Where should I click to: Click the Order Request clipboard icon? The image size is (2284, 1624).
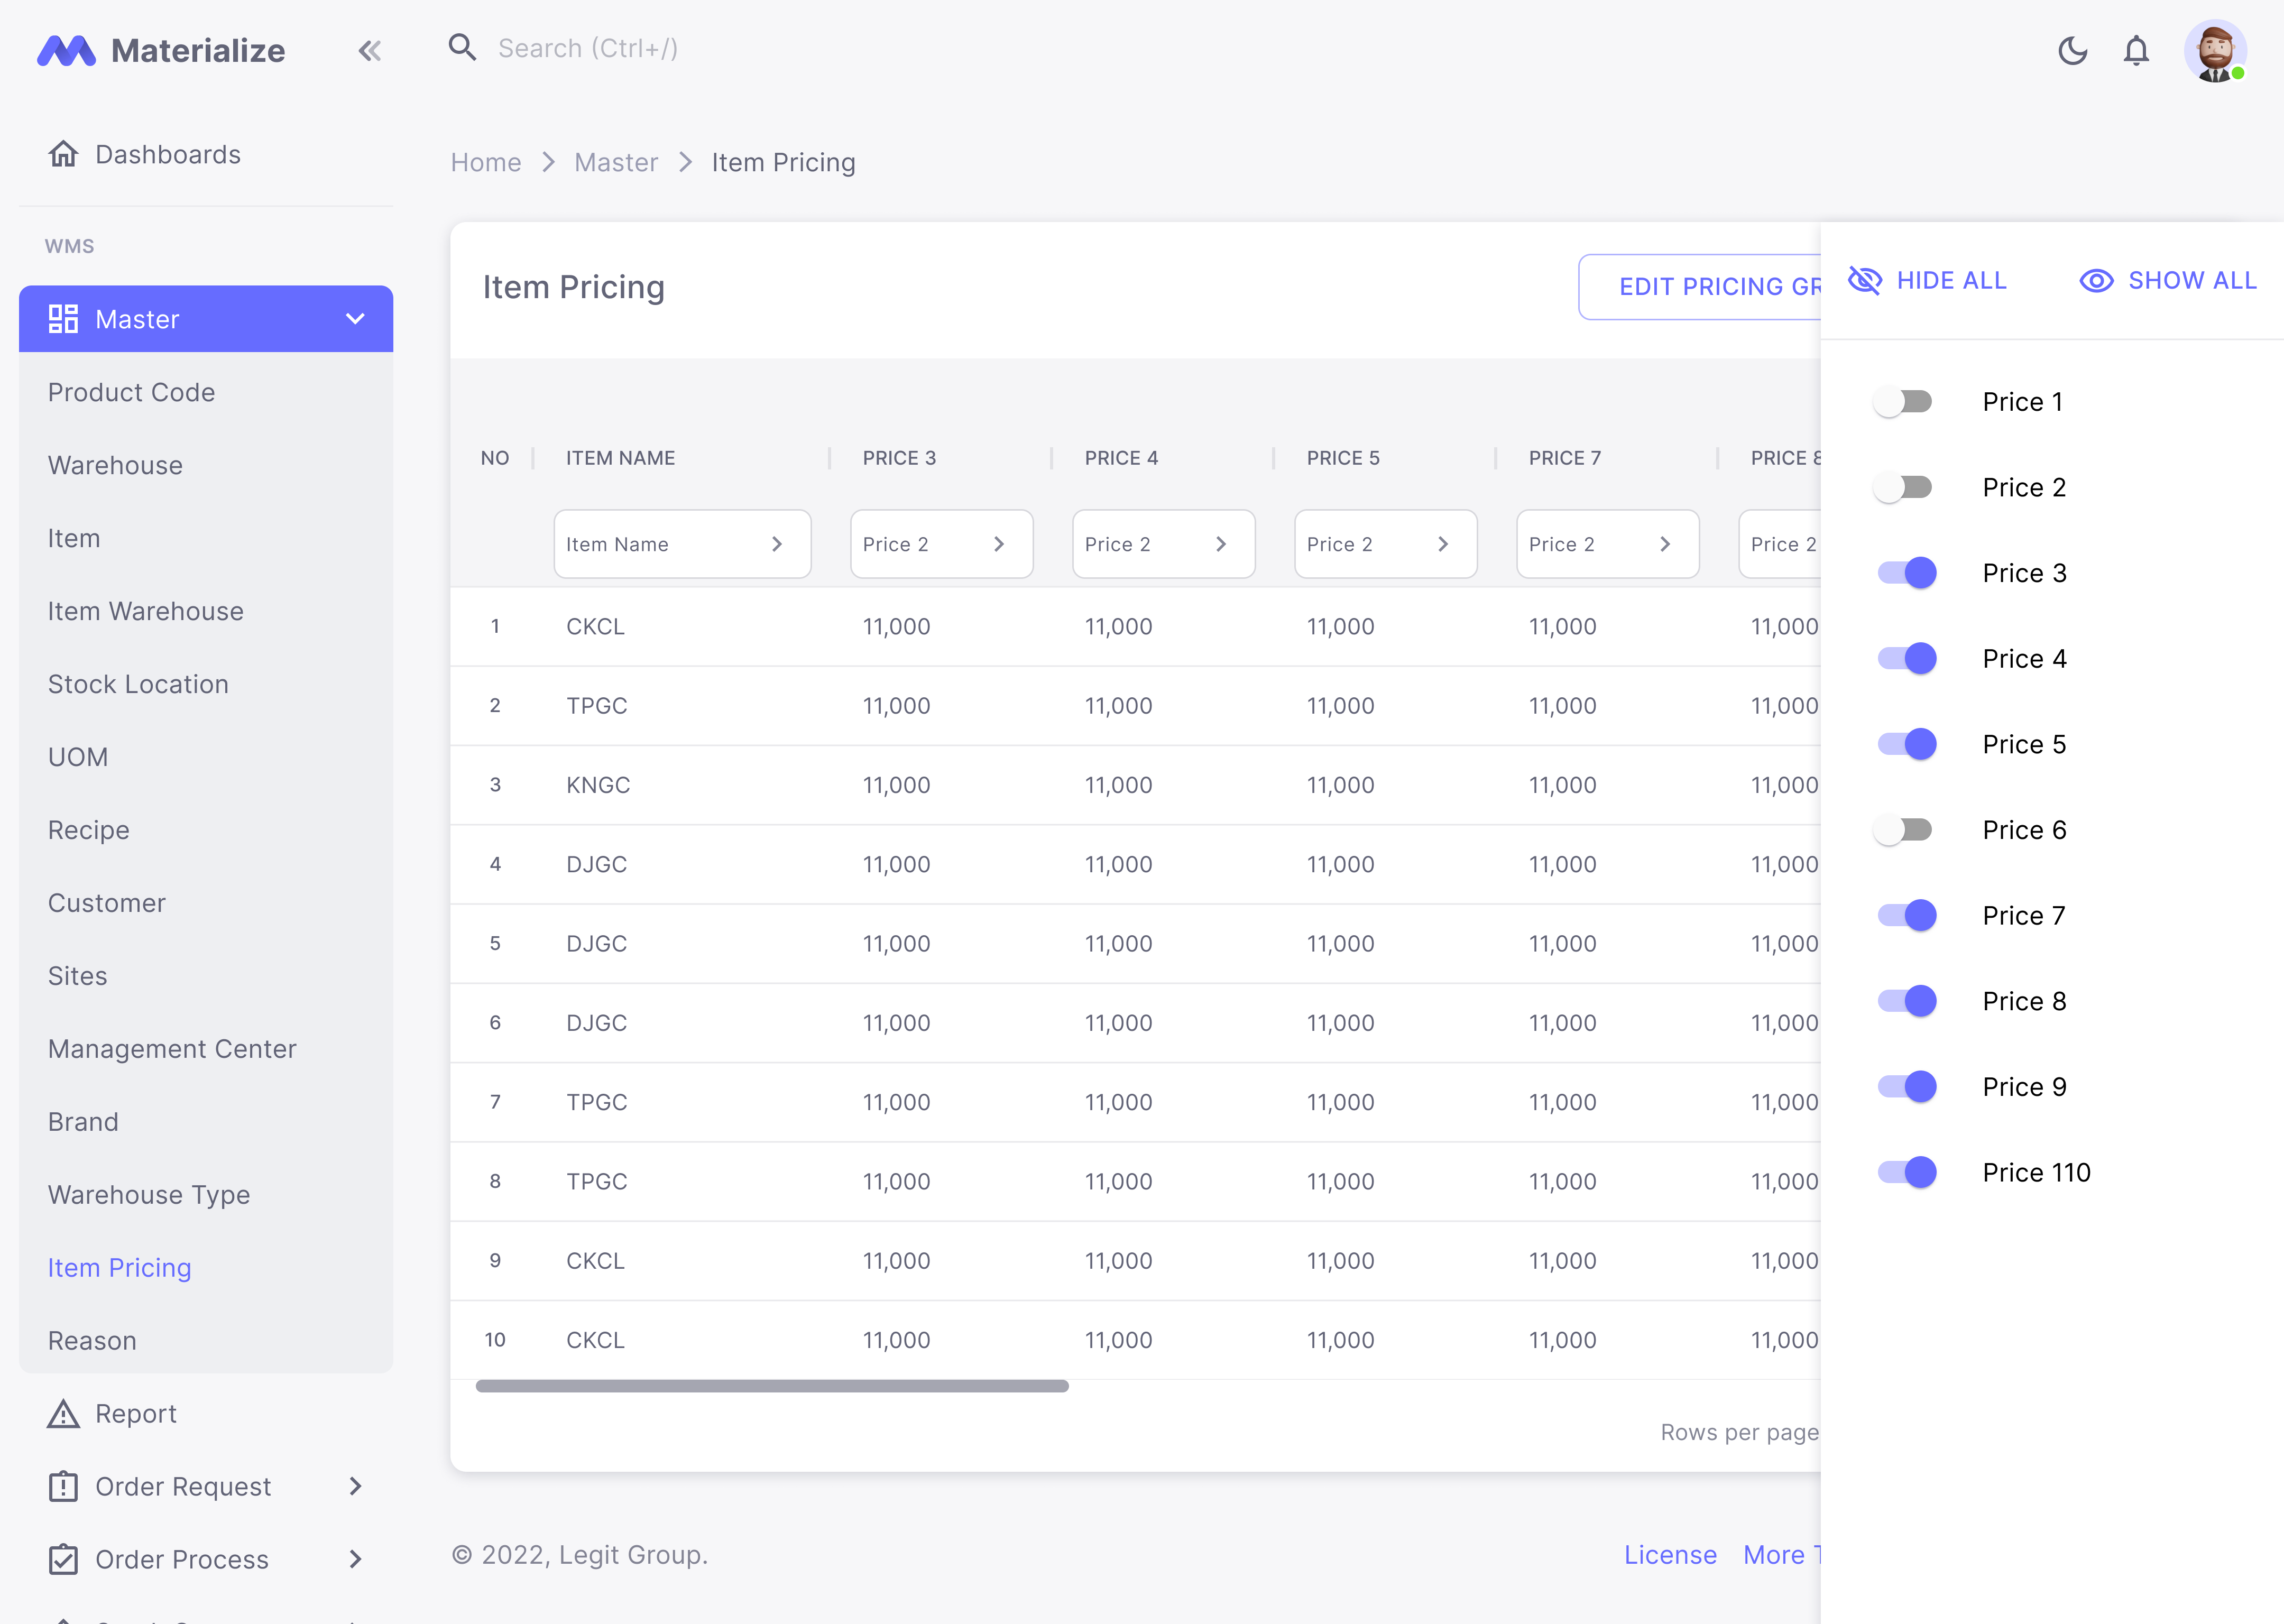pos(63,1486)
